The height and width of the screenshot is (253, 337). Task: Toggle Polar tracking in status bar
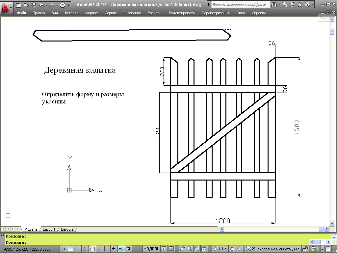pos(85,249)
